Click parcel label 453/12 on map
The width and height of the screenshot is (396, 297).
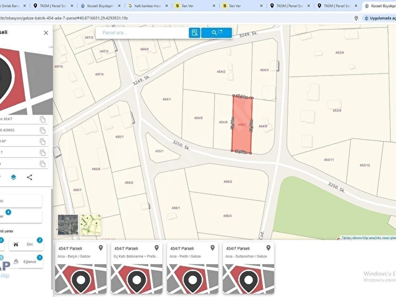pyautogui.click(x=364, y=165)
